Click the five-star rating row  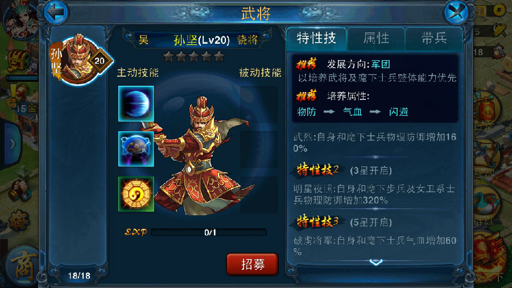(194, 56)
